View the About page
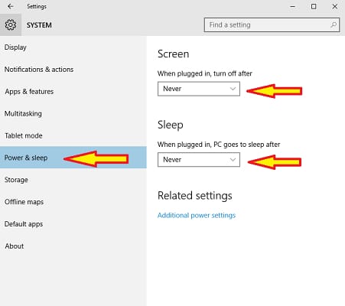The height and width of the screenshot is (306, 345). (15, 246)
